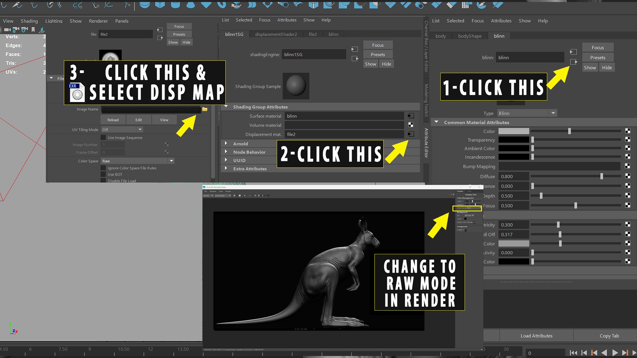Open the UV Tiling Mode dropdown

[x=122, y=130]
